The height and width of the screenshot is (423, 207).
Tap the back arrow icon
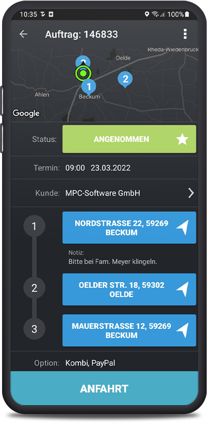click(23, 34)
